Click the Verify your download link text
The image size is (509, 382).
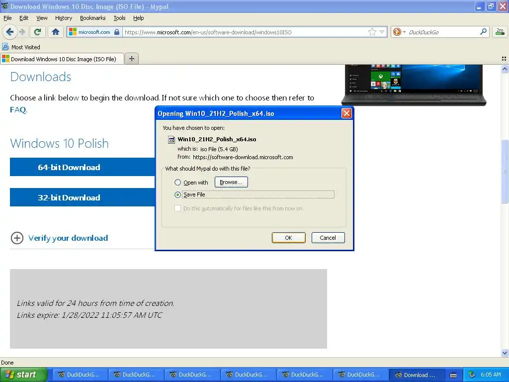pyautogui.click(x=68, y=238)
